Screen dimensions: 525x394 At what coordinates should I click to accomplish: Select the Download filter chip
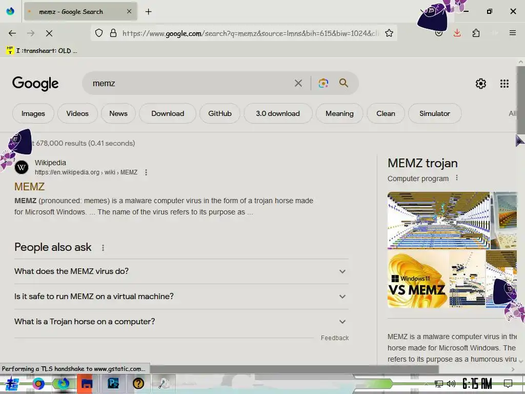[168, 113]
